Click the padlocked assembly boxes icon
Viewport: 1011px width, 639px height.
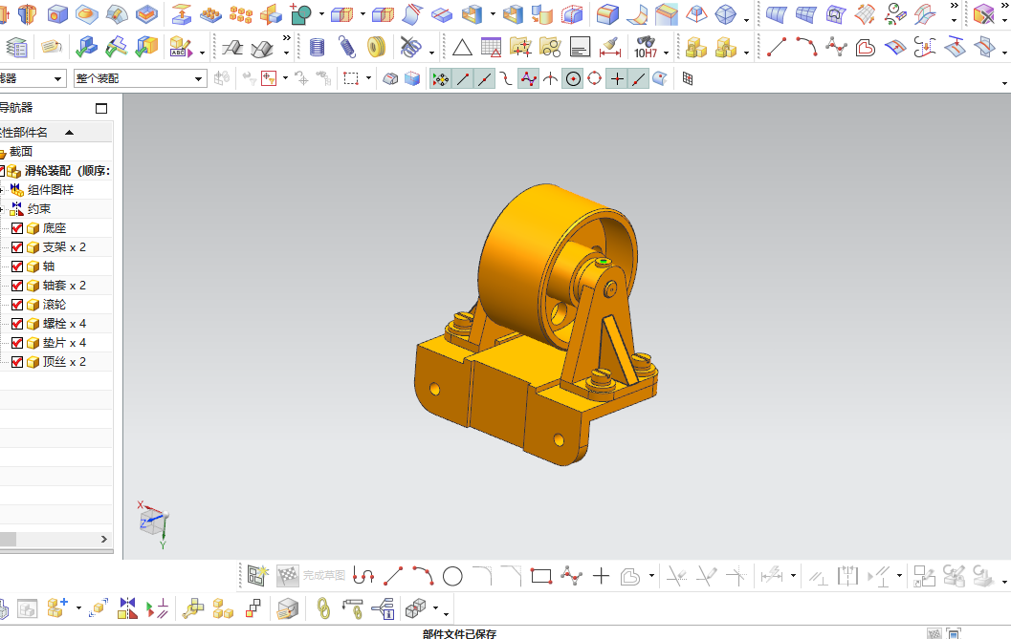point(696,48)
